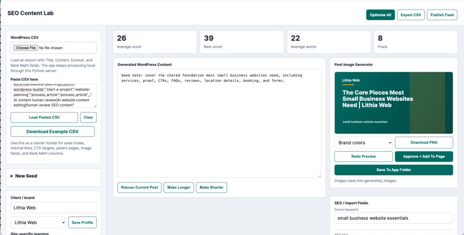The image size is (464, 235).
Task: Save image to app folder
Action: (x=394, y=170)
